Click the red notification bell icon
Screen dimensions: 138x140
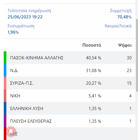[11, 131]
